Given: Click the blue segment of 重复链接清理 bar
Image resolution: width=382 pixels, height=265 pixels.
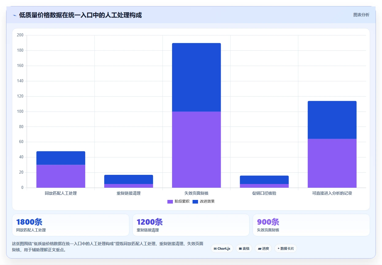Looking at the screenshot, I should [128, 179].
